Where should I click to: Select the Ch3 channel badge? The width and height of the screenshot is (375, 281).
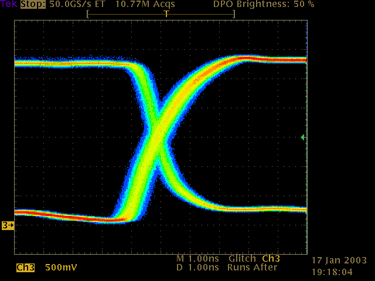tap(25, 268)
